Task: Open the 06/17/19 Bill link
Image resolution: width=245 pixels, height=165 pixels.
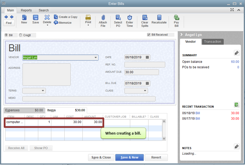Action: click(x=198, y=119)
